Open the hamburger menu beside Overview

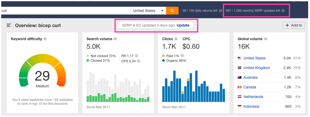point(9,25)
